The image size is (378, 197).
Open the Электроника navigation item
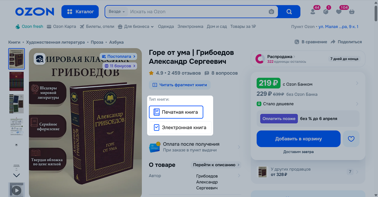pos(190,27)
